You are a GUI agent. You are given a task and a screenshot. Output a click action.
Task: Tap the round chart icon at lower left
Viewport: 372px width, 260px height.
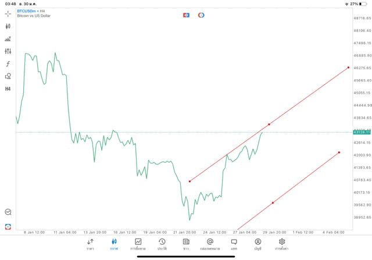point(8,212)
